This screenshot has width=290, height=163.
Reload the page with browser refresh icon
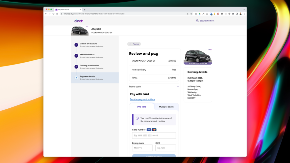(53, 14)
